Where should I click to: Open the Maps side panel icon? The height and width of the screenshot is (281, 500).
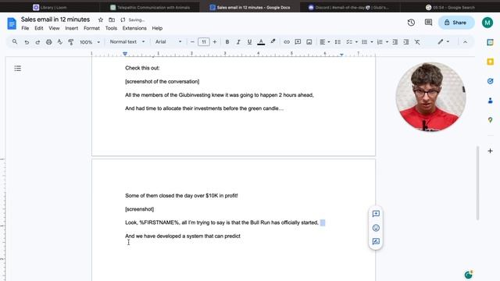(x=490, y=119)
